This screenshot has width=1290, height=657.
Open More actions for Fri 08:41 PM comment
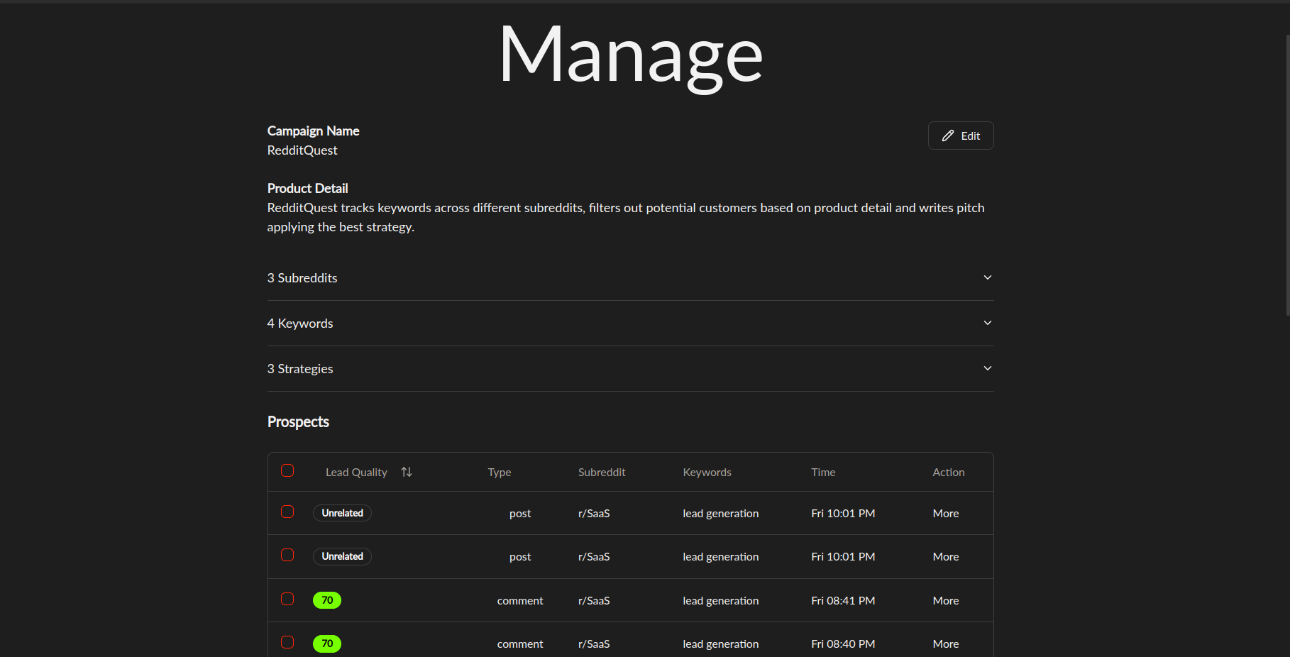click(945, 600)
